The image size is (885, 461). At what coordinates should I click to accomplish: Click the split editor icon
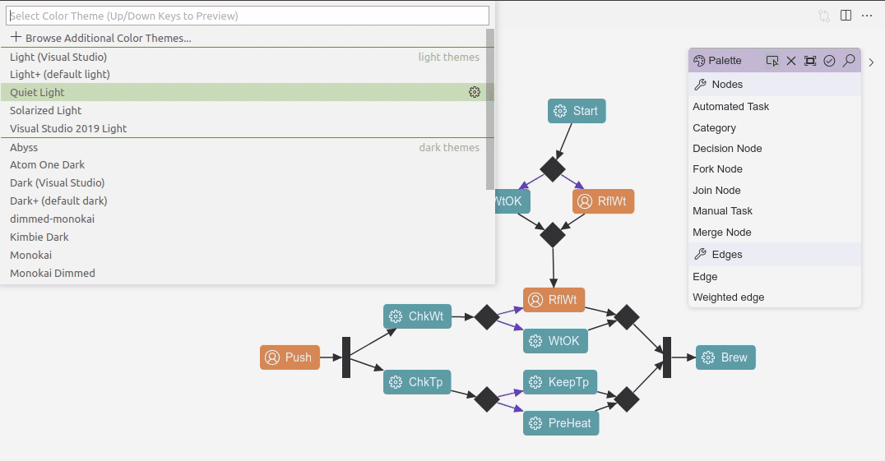tap(846, 16)
